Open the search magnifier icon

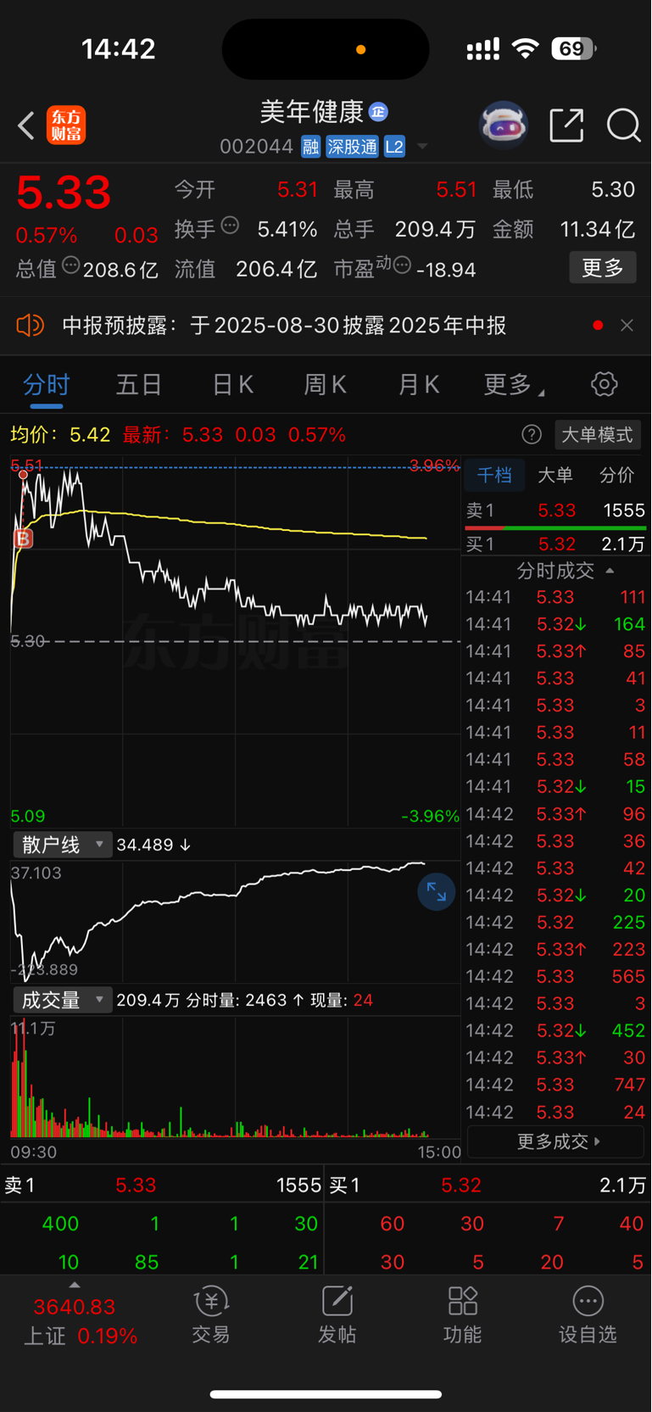(x=624, y=126)
